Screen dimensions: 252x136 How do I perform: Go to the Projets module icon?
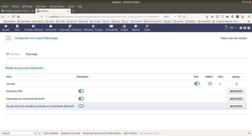(x=124, y=26)
